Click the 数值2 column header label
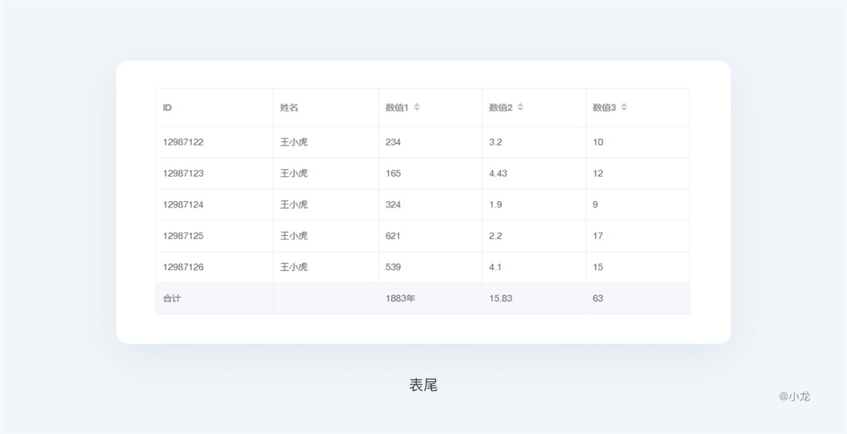This screenshot has height=434, width=847. pyautogui.click(x=500, y=108)
